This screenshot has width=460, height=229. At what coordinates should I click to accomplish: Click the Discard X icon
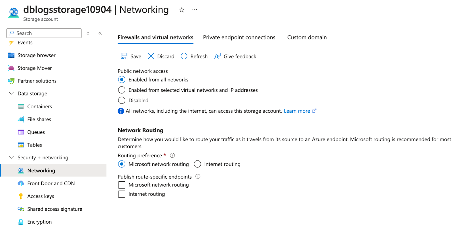coord(151,56)
